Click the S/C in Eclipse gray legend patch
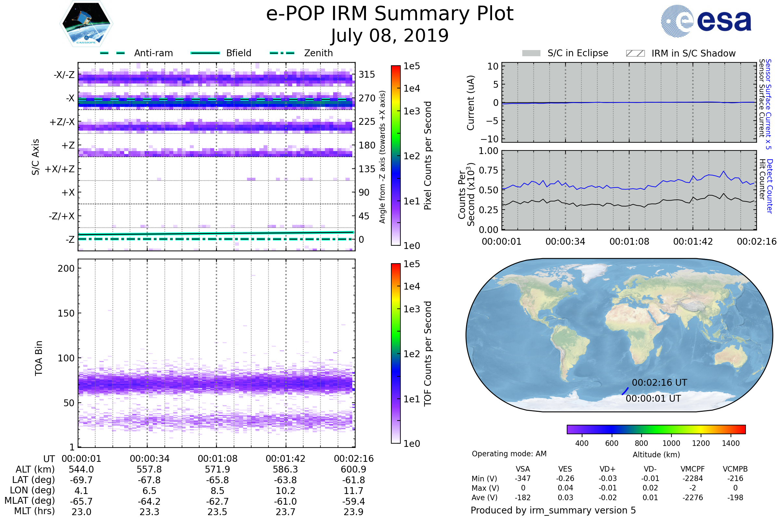The height and width of the screenshot is (520, 780). click(531, 53)
